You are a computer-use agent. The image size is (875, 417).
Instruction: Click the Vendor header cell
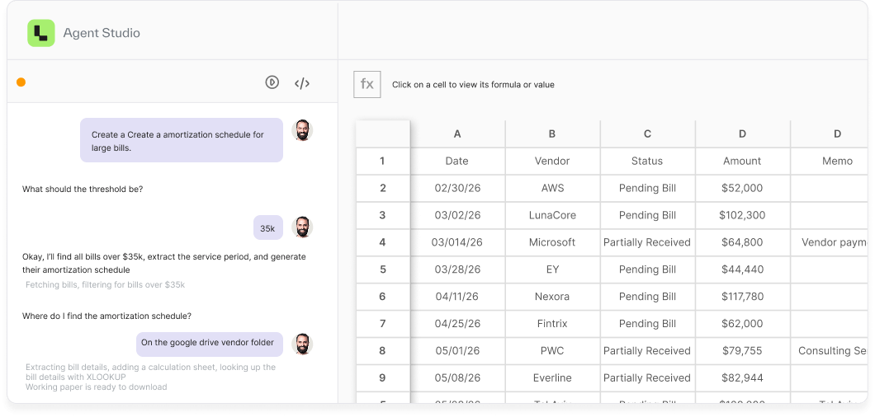pyautogui.click(x=552, y=162)
